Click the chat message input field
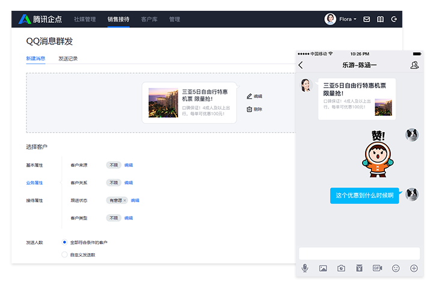Viewport: 433px width, 288px height. coord(359,253)
